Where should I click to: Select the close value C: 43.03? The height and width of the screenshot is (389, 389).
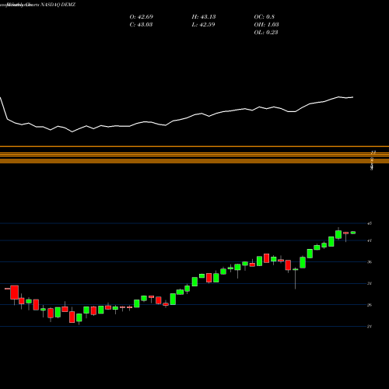(x=141, y=25)
